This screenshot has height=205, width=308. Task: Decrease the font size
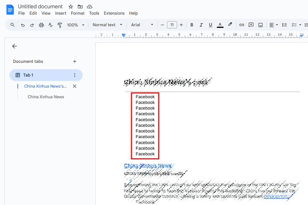point(162,25)
